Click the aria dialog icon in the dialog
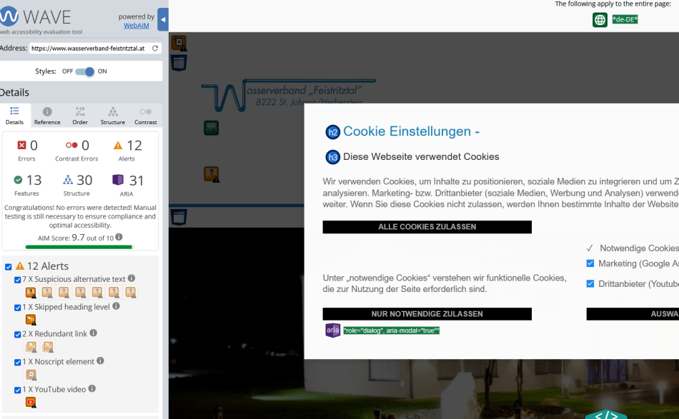Screen dimensions: 679x419 (x=332, y=330)
